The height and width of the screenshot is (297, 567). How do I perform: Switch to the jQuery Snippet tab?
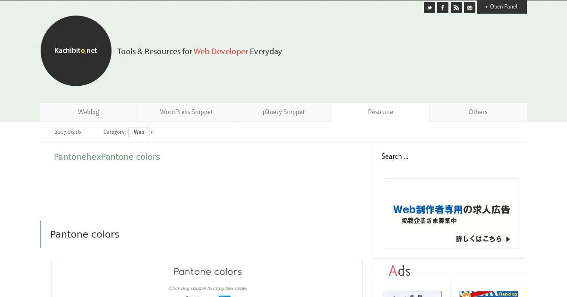click(283, 112)
